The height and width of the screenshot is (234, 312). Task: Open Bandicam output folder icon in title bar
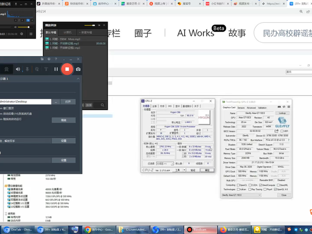point(42,59)
